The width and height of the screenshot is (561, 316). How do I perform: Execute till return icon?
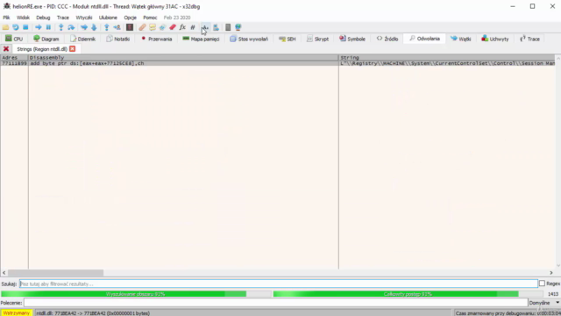coord(106,27)
